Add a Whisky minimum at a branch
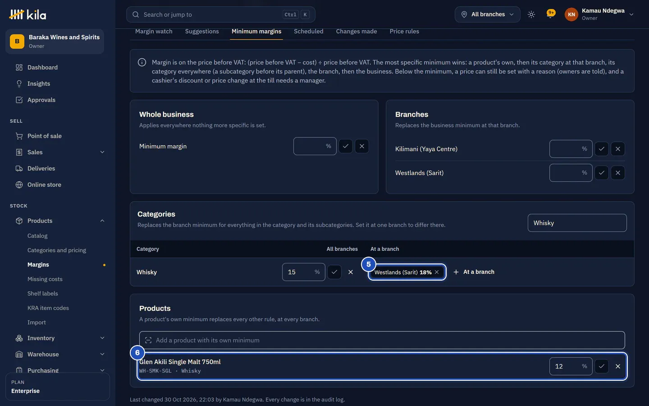649x406 pixels. click(x=474, y=272)
